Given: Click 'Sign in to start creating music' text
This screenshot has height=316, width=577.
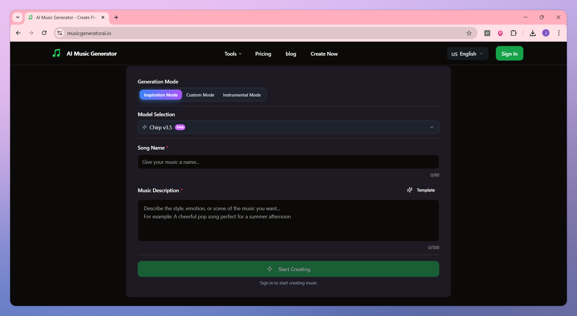Looking at the screenshot, I should (288, 283).
